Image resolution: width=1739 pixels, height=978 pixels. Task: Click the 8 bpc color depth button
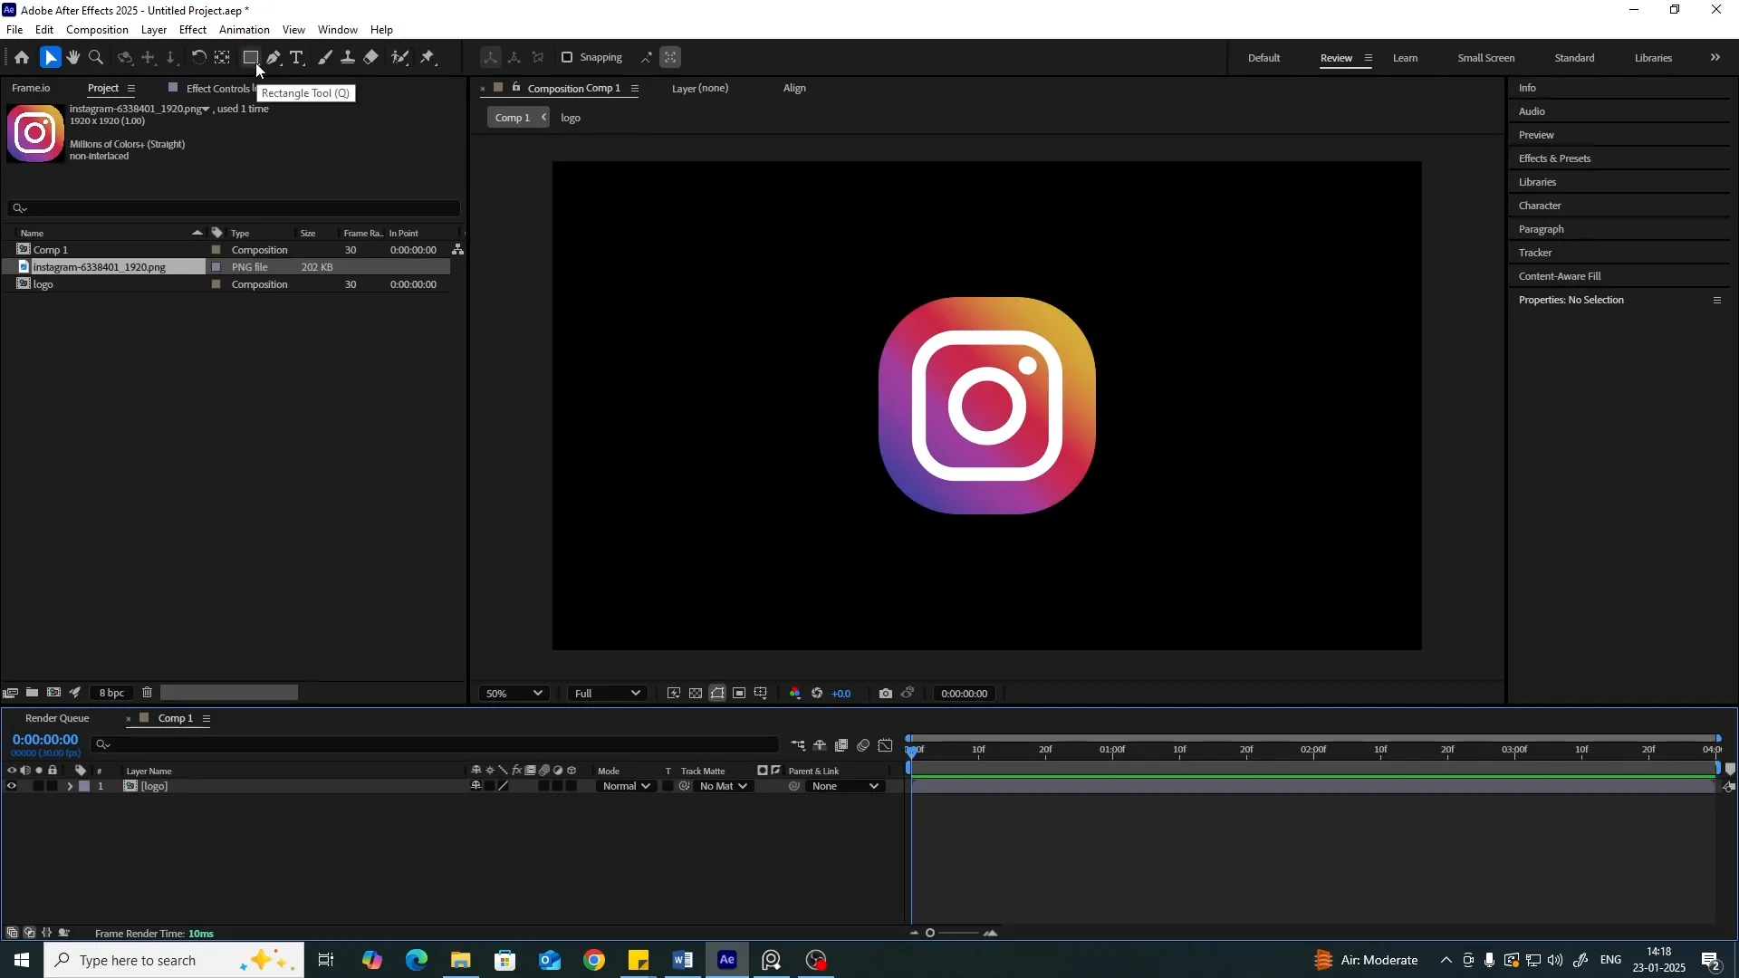pyautogui.click(x=111, y=693)
